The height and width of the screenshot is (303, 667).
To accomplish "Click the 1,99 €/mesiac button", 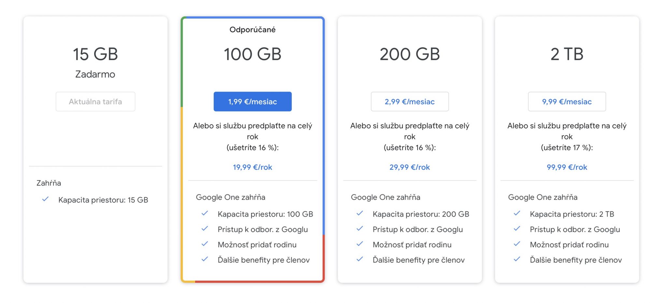I will point(252,102).
